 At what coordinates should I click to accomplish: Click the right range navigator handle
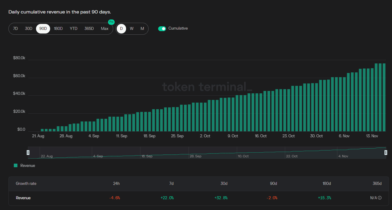[386, 153]
